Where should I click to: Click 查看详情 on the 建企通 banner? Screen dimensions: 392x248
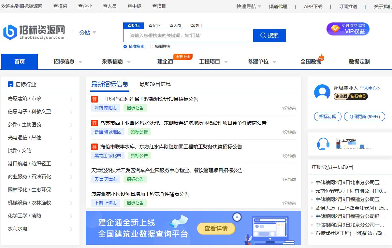pos(216,229)
